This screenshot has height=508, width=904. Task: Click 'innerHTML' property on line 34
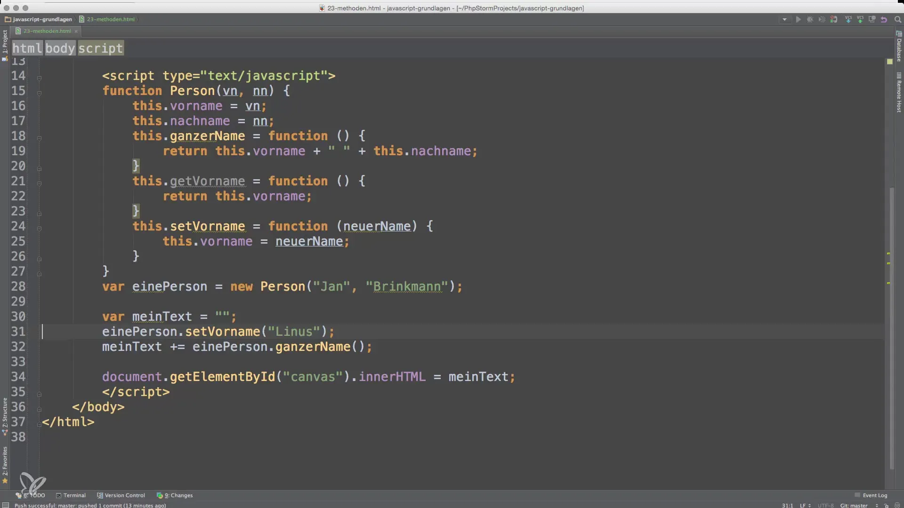coord(392,377)
